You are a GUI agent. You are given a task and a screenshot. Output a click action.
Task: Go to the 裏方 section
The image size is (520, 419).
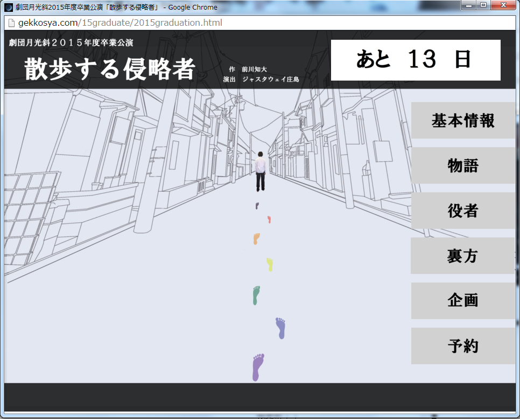point(462,256)
